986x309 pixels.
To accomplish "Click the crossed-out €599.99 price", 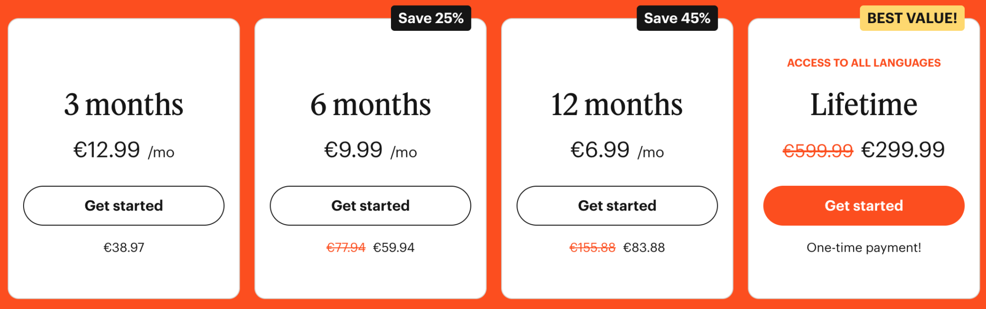I will point(817,151).
